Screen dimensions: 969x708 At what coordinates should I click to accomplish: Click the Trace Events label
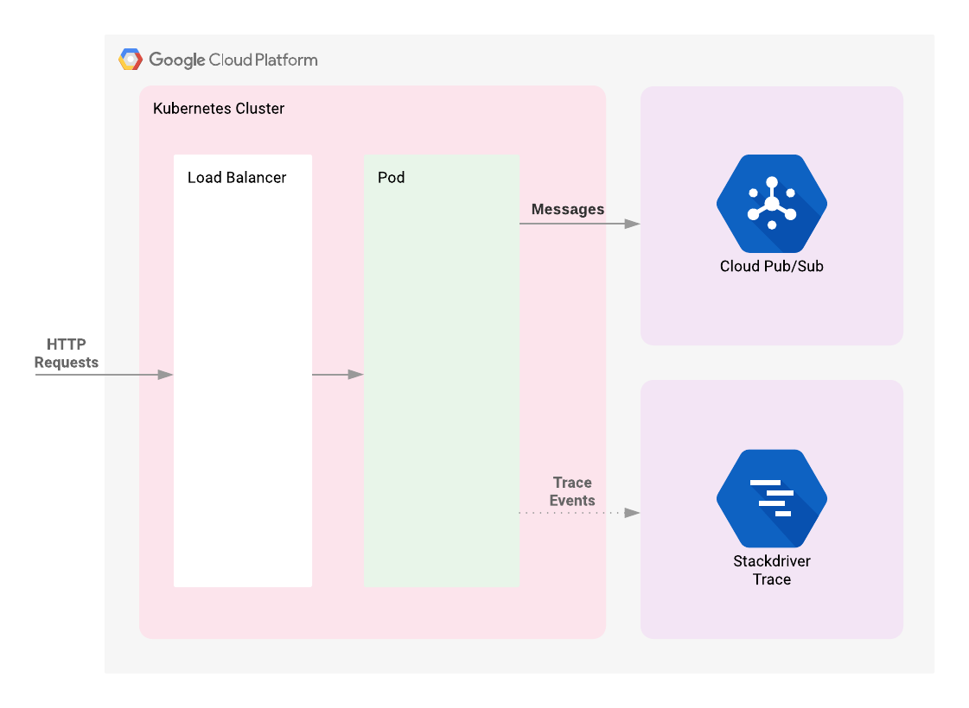(572, 491)
